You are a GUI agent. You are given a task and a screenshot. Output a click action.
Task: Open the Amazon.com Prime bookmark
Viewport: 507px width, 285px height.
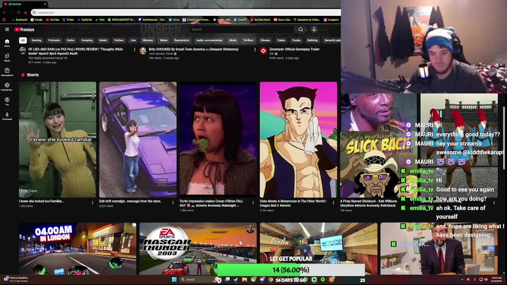(196, 19)
